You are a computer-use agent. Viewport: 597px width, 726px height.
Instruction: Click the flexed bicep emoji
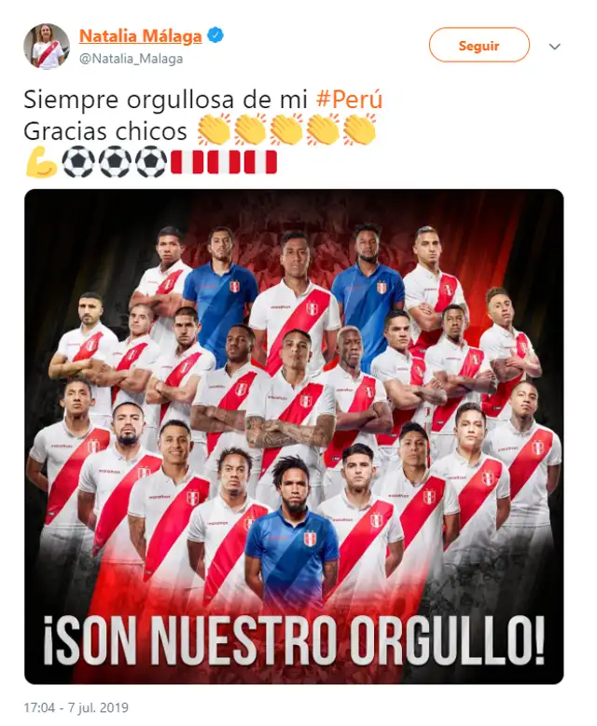click(x=41, y=162)
